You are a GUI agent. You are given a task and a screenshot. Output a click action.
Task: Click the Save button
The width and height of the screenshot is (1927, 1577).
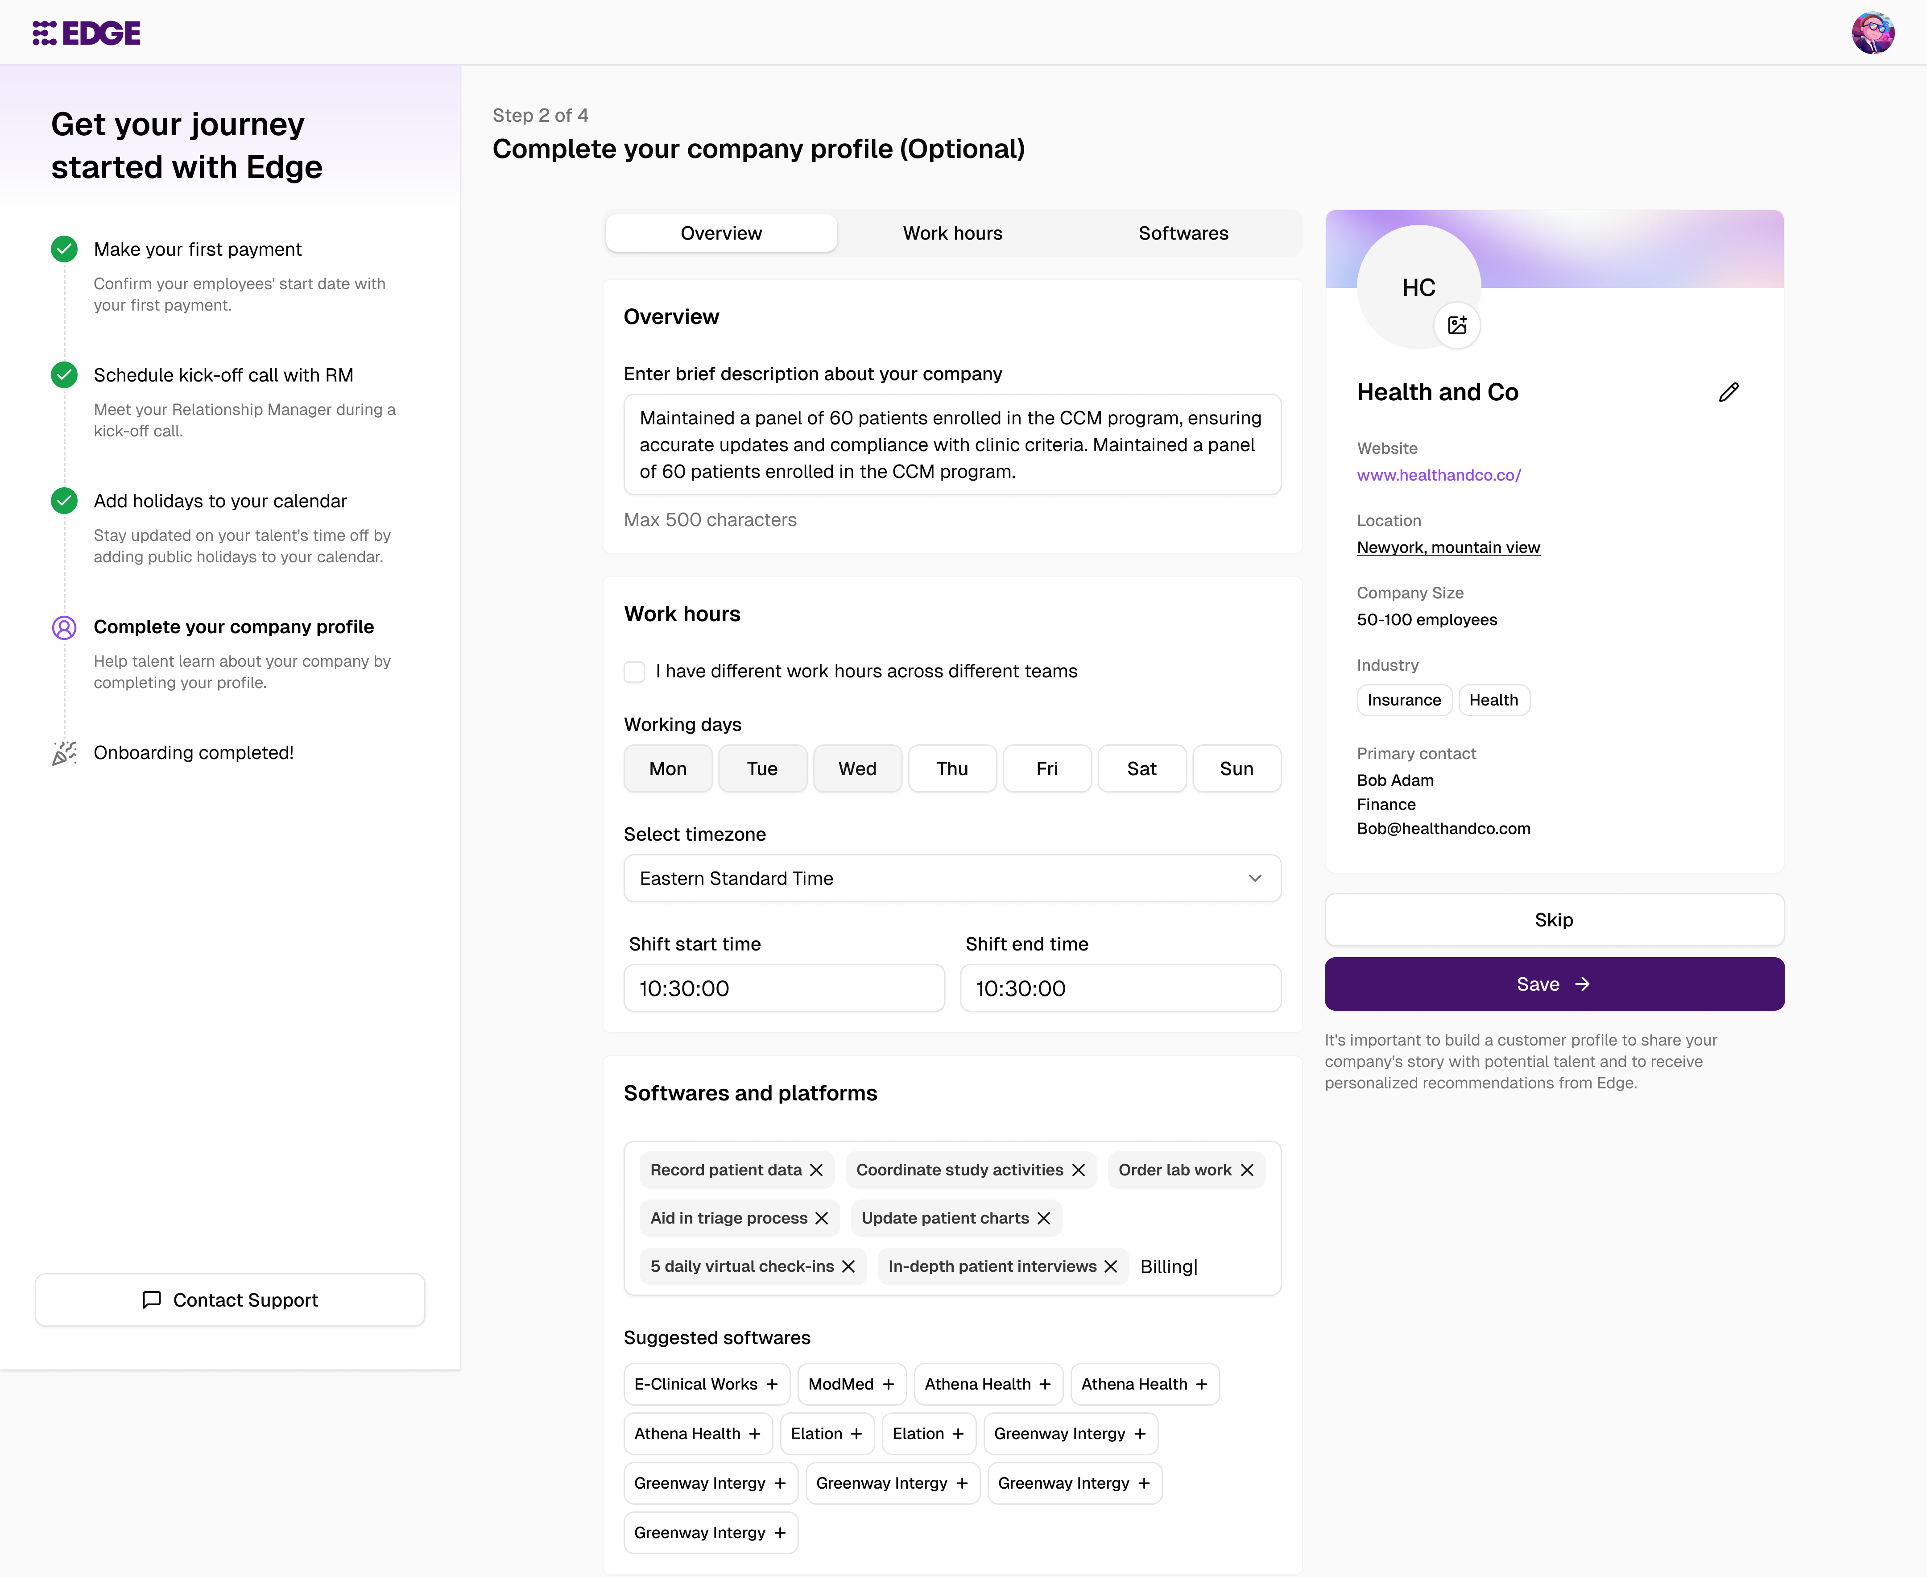tap(1553, 984)
